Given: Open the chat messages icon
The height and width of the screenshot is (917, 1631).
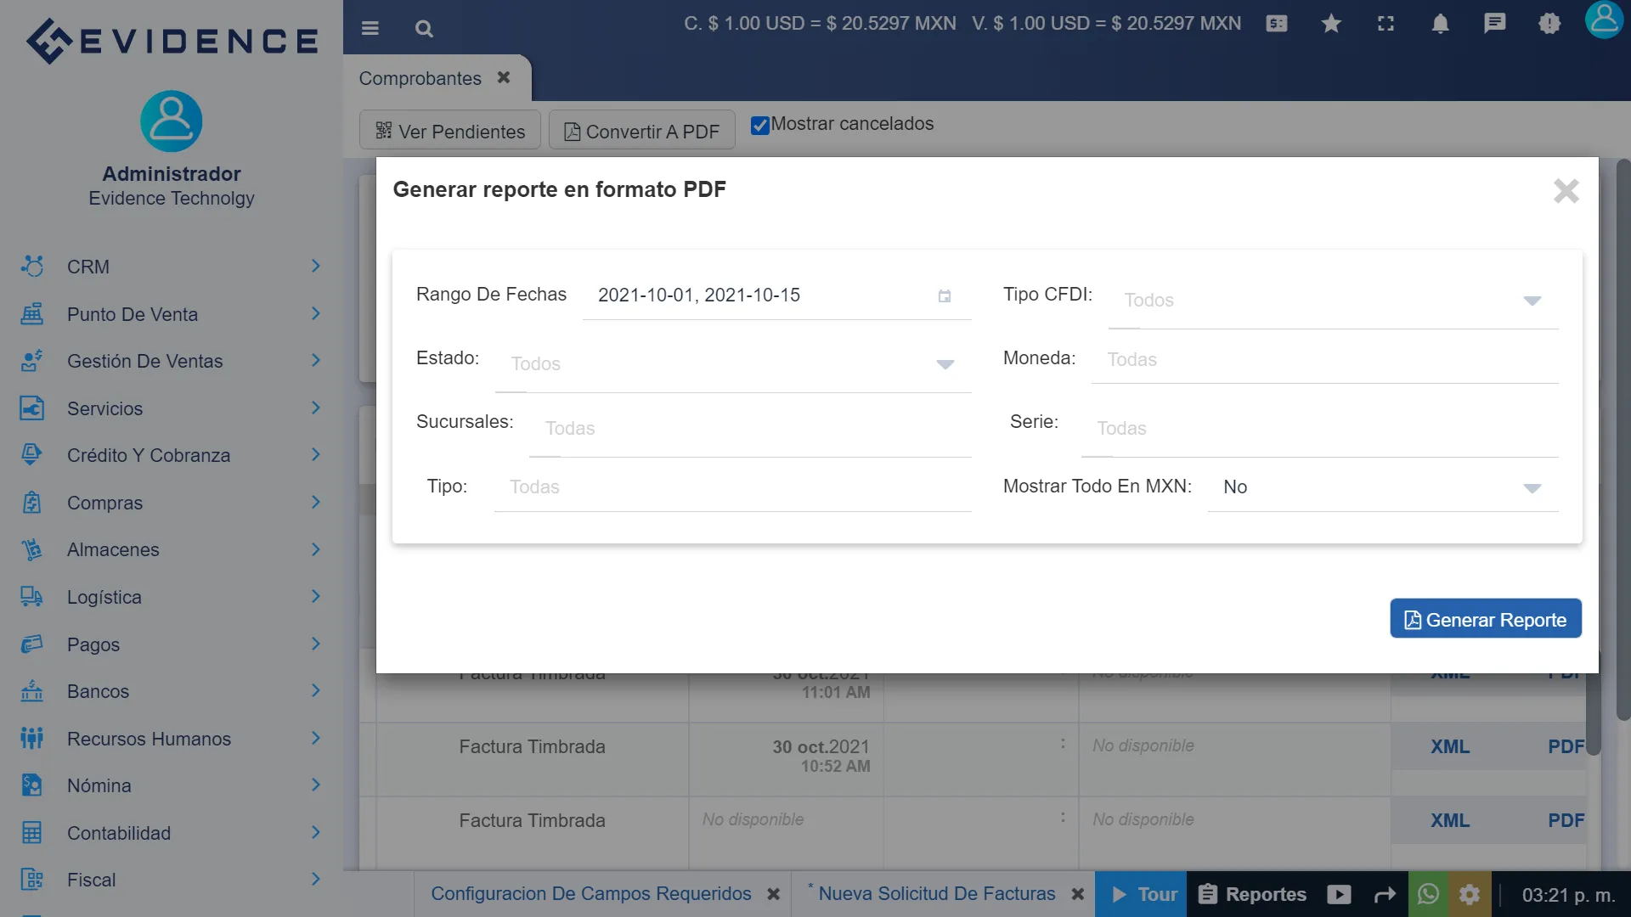Looking at the screenshot, I should pyautogui.click(x=1494, y=23).
